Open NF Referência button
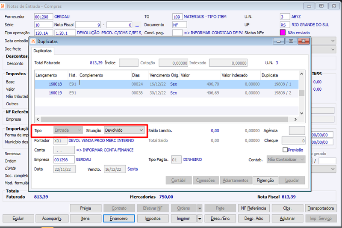The image size is (342, 228). pyautogui.click(x=254, y=208)
